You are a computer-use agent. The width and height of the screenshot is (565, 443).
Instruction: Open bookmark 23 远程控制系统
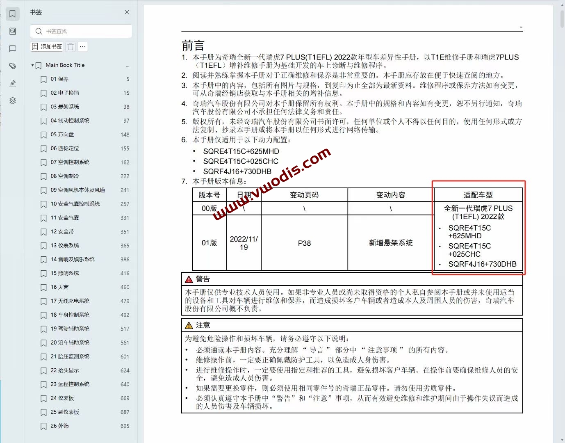point(70,384)
